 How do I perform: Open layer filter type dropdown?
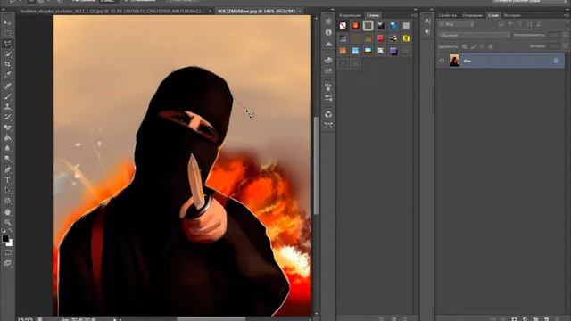coord(456,24)
